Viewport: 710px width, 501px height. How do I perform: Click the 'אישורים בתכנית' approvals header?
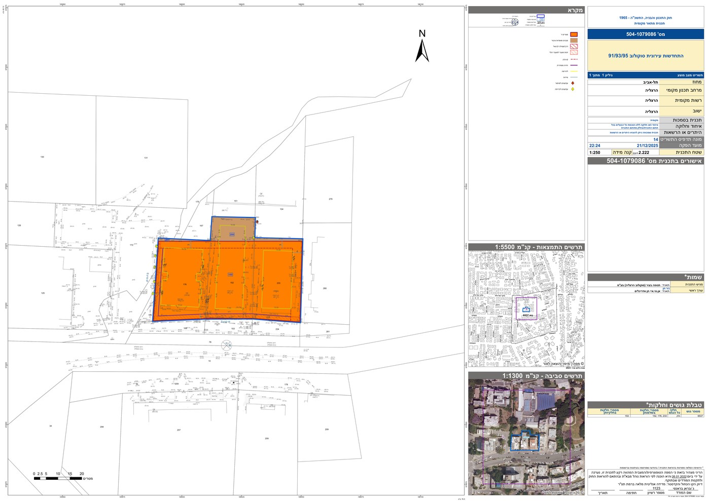point(646,161)
